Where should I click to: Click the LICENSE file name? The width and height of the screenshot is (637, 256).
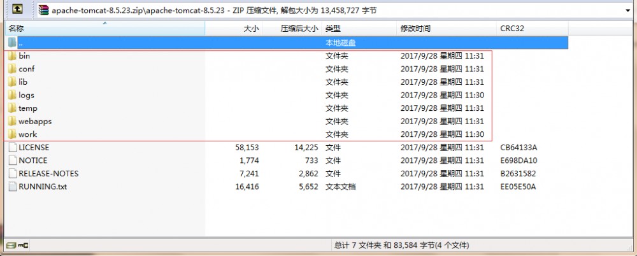(x=34, y=147)
